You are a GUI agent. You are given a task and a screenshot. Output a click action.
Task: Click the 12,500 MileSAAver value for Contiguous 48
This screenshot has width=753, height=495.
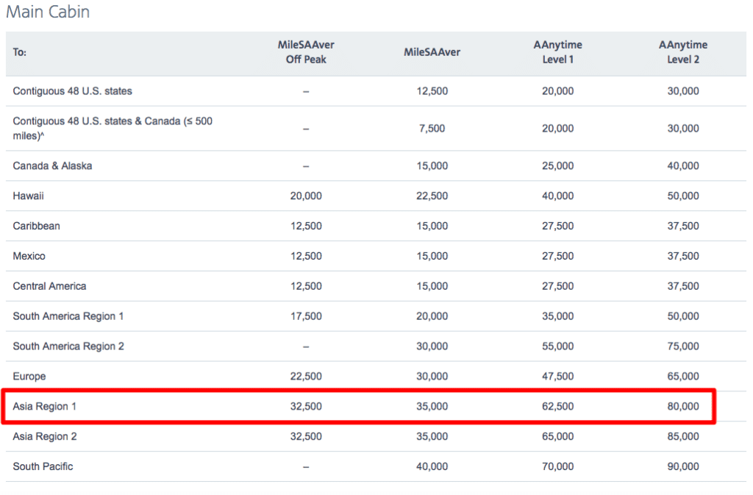[432, 90]
